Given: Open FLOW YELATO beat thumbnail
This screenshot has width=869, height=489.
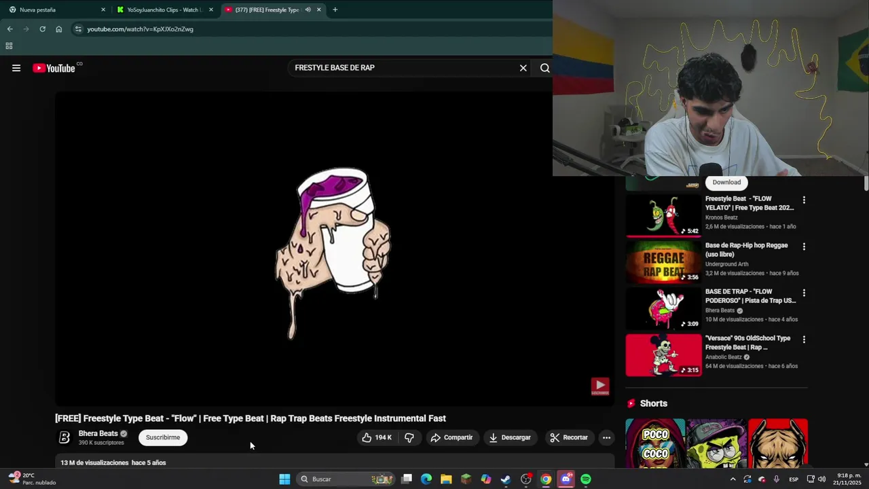Looking at the screenshot, I should 663,216.
